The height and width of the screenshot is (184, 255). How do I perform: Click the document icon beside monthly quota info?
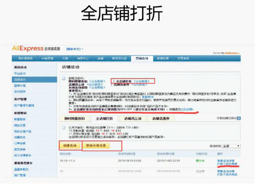click(64, 128)
